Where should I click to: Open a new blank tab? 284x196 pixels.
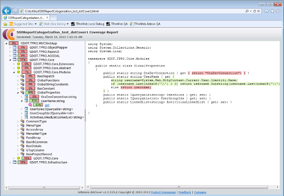click(x=54, y=18)
